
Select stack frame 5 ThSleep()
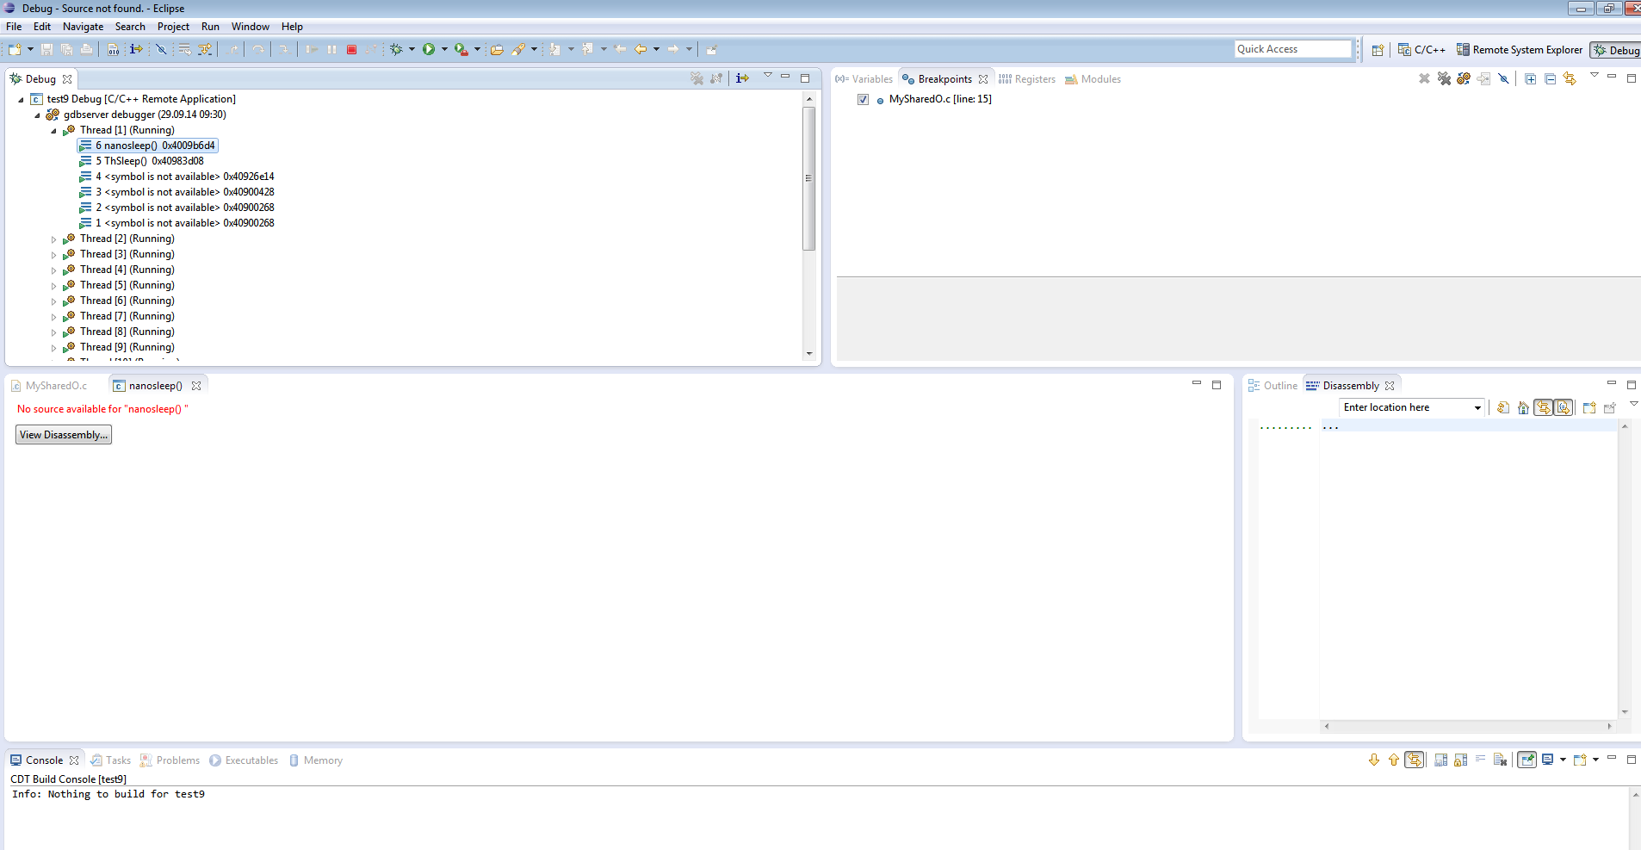click(x=141, y=161)
